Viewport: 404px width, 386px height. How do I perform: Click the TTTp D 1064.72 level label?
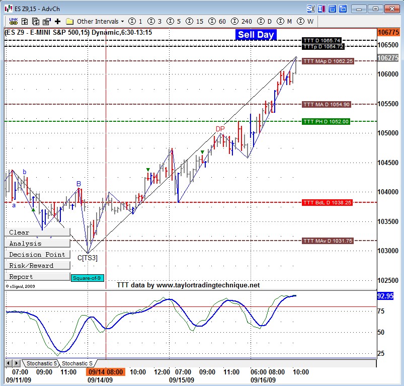pyautogui.click(x=323, y=47)
